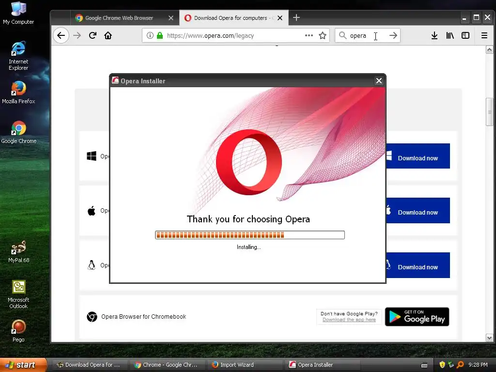Click the Linux penguin icon
The width and height of the screenshot is (496, 372).
92,265
